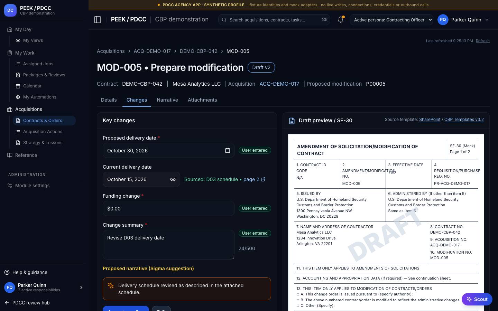The width and height of the screenshot is (498, 311).
Task: Click the Packages & Reviews document icon
Action: click(18, 75)
